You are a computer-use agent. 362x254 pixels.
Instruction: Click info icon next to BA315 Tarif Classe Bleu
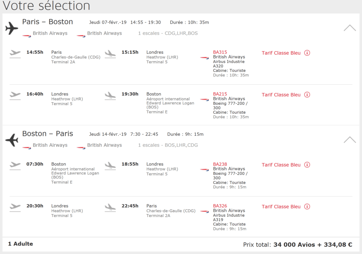[307, 53]
